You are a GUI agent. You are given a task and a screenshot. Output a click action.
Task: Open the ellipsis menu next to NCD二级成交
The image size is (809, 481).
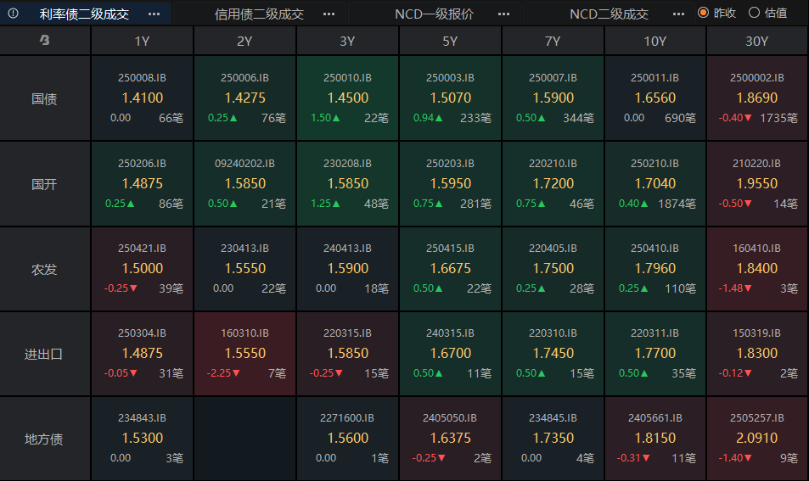(x=677, y=14)
